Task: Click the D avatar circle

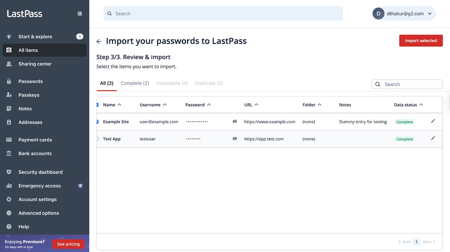Action: coord(378,13)
